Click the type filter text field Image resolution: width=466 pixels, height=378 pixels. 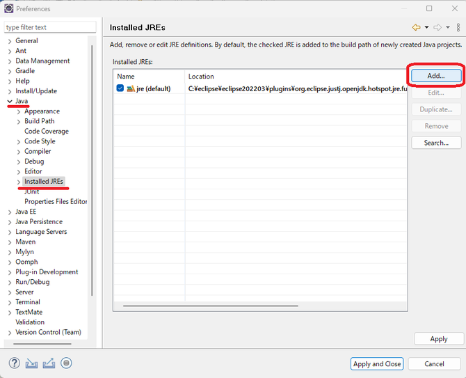click(x=50, y=27)
